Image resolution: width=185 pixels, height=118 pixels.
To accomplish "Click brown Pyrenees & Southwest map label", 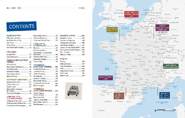I will pyautogui.click(x=119, y=96).
